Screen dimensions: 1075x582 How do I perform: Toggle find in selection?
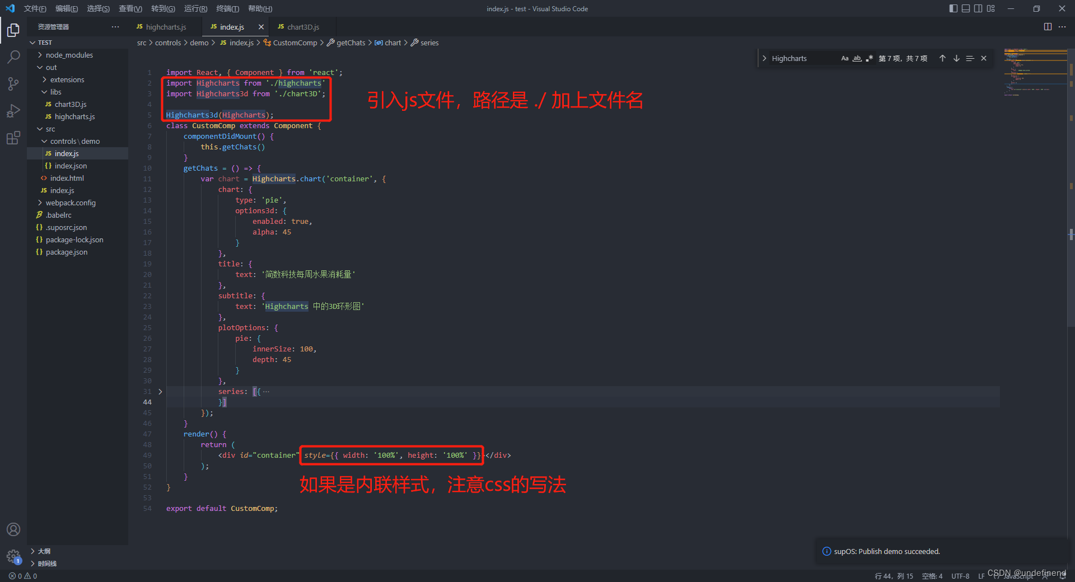coord(970,58)
